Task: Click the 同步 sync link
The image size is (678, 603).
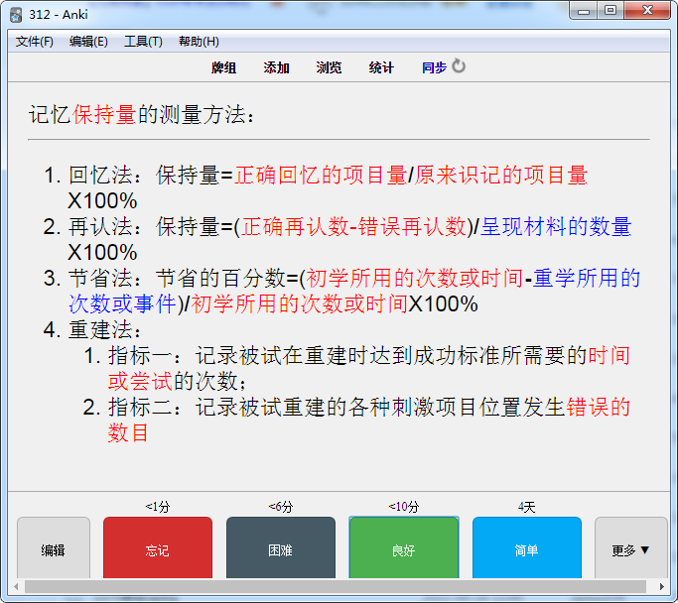Action: point(434,67)
